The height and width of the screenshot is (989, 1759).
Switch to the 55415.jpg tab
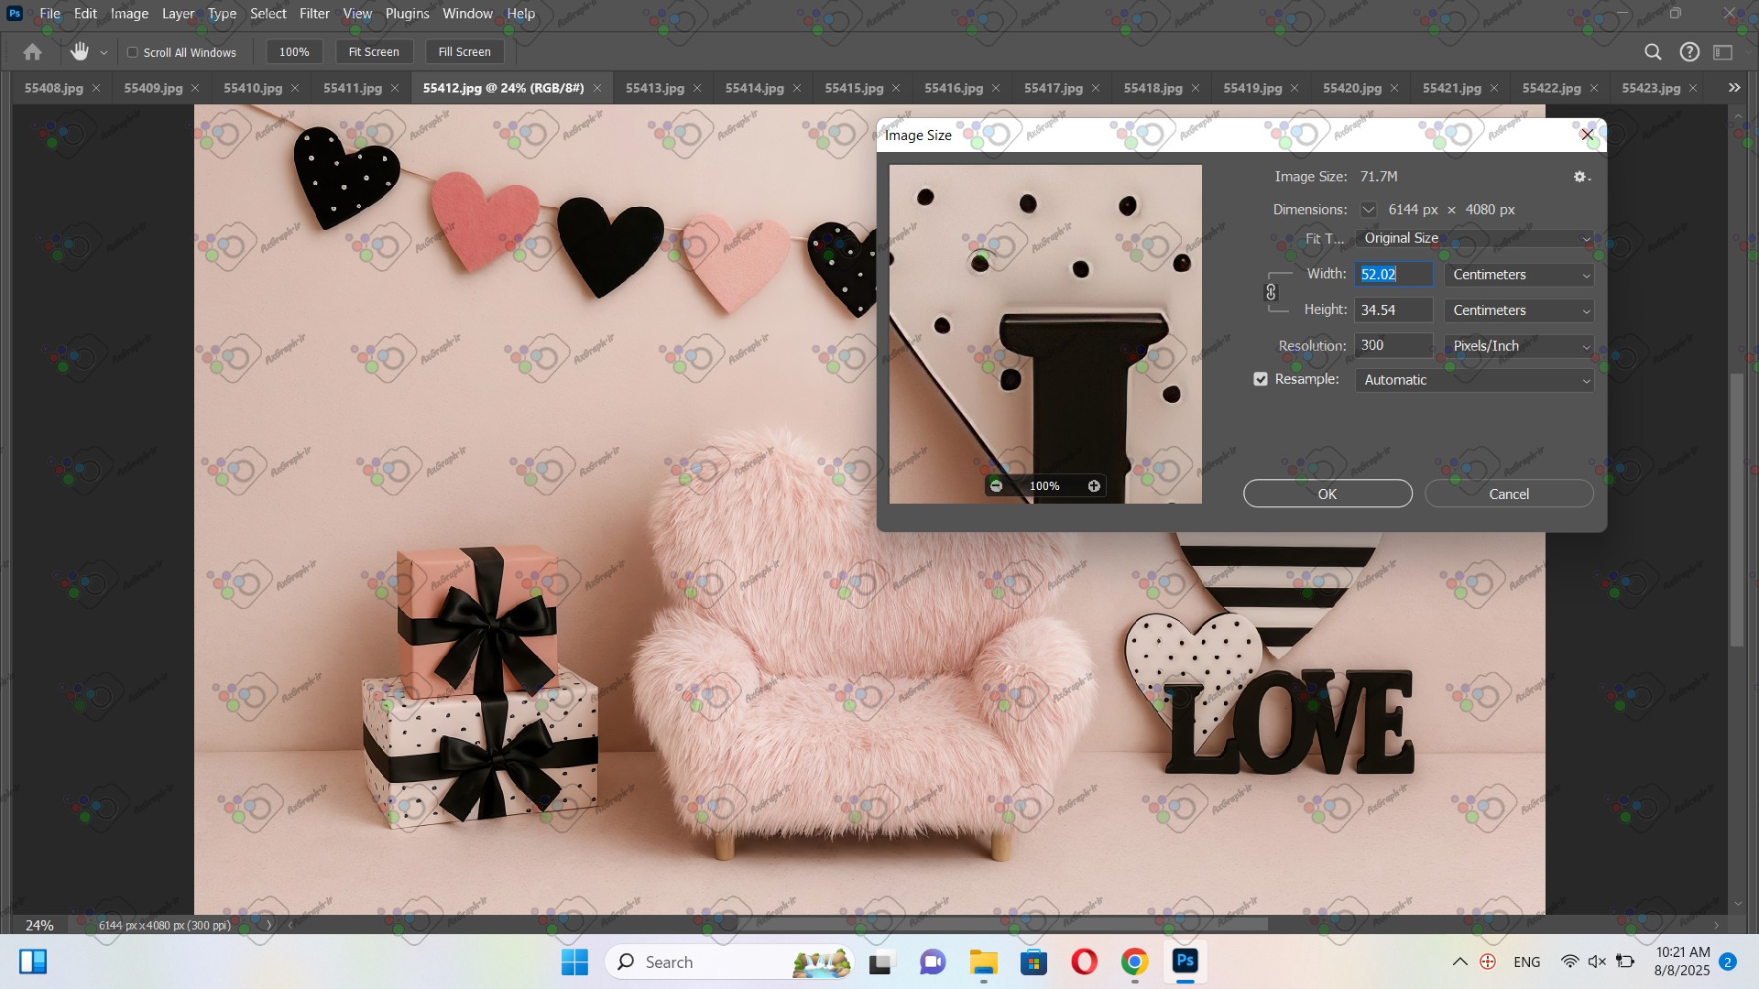(853, 88)
